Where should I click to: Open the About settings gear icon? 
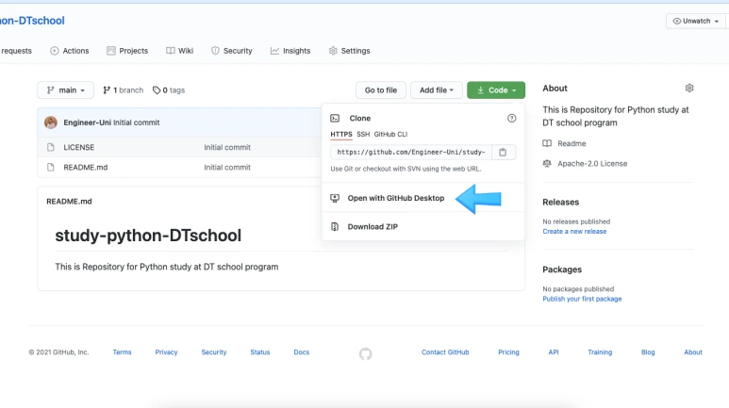[689, 88]
